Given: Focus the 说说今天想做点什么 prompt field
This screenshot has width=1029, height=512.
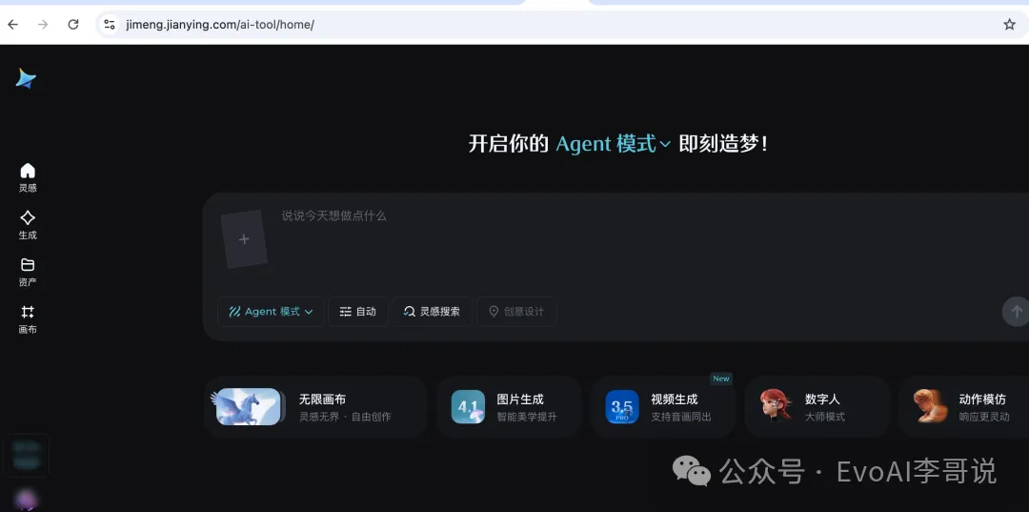Looking at the screenshot, I should pyautogui.click(x=334, y=216).
